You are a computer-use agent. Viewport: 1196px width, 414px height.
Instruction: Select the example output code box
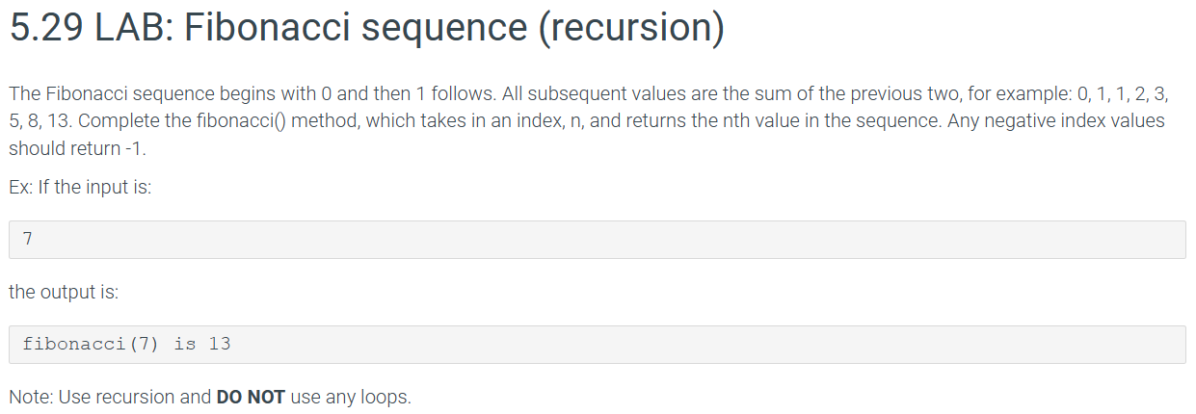coord(598,345)
